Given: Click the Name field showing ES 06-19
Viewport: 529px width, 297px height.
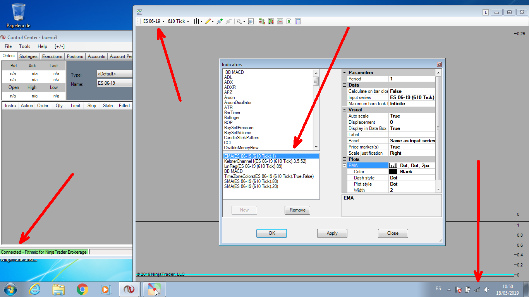Looking at the screenshot, I should click(114, 83).
